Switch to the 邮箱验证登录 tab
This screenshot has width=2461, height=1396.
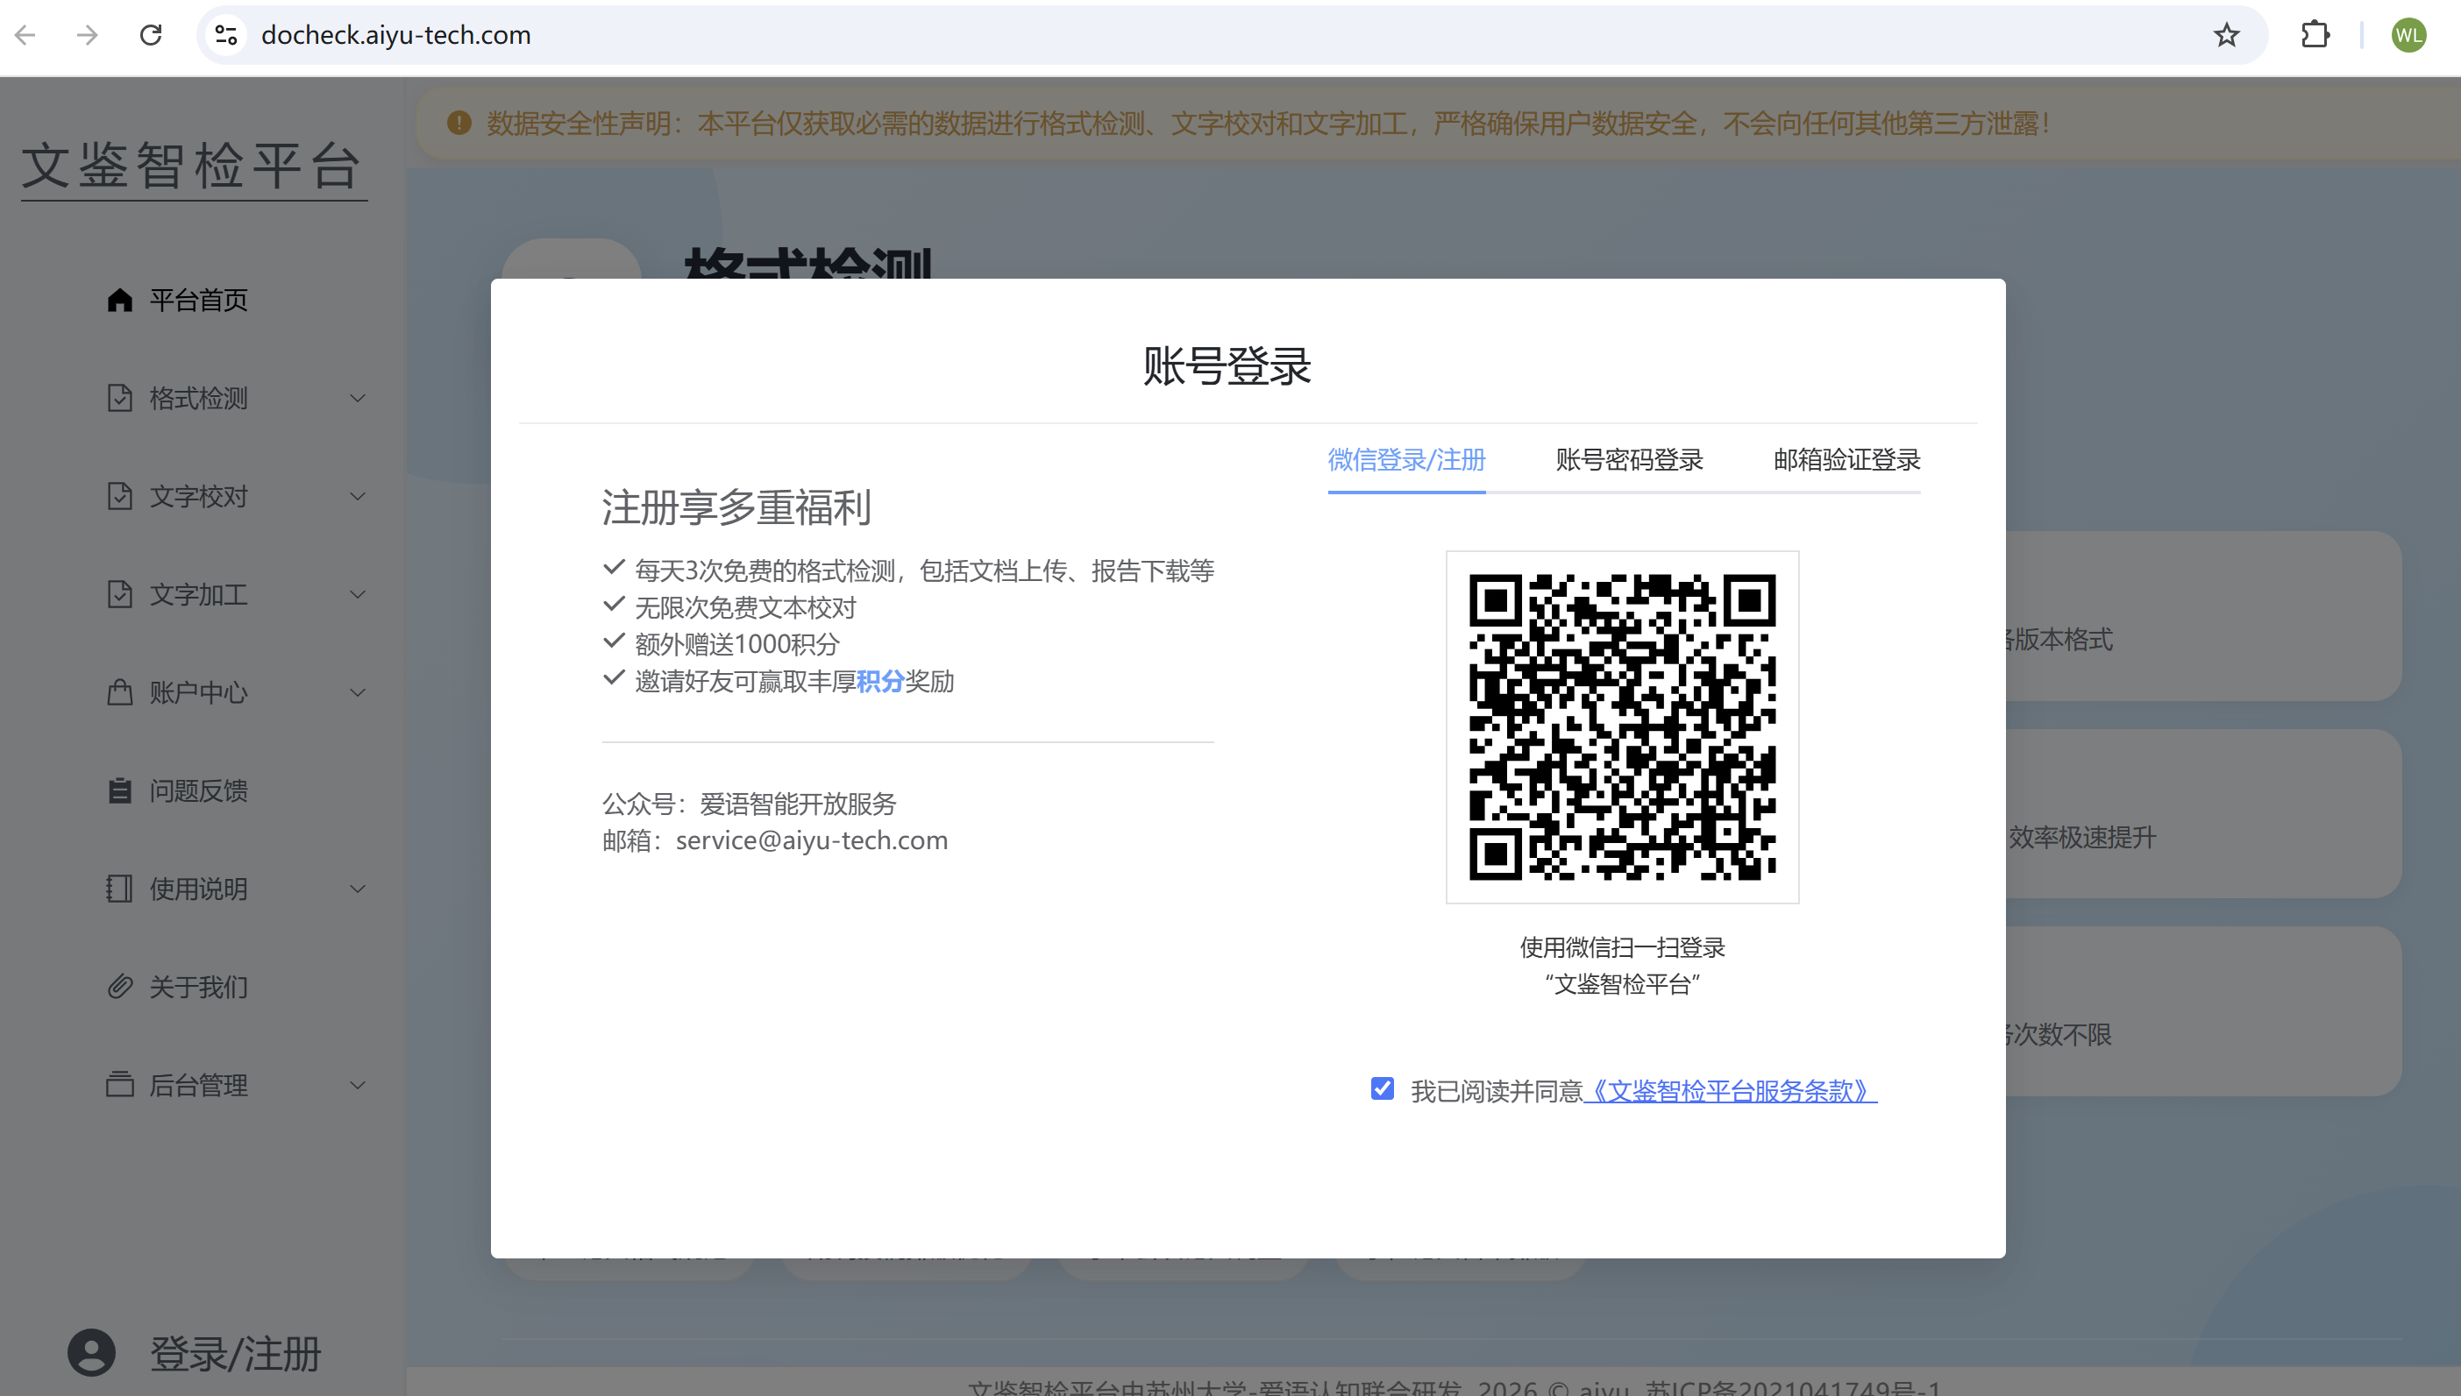(1846, 460)
